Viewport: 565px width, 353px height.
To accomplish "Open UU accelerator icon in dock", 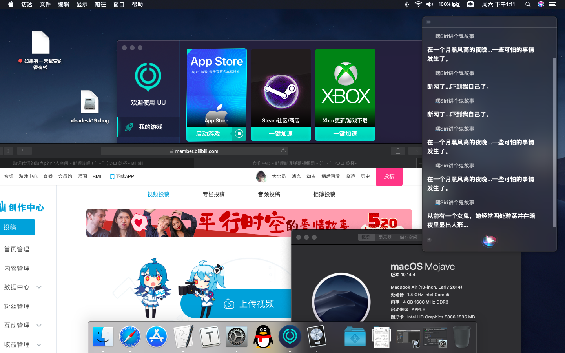I will 290,337.
